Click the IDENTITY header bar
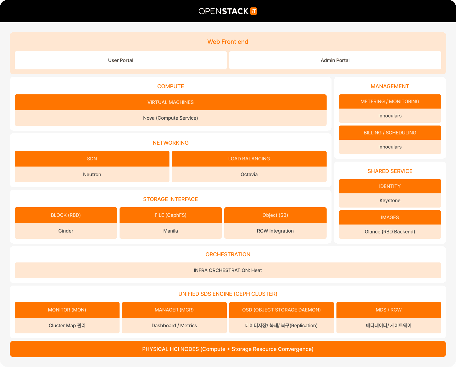This screenshot has width=456, height=367. [x=390, y=186]
